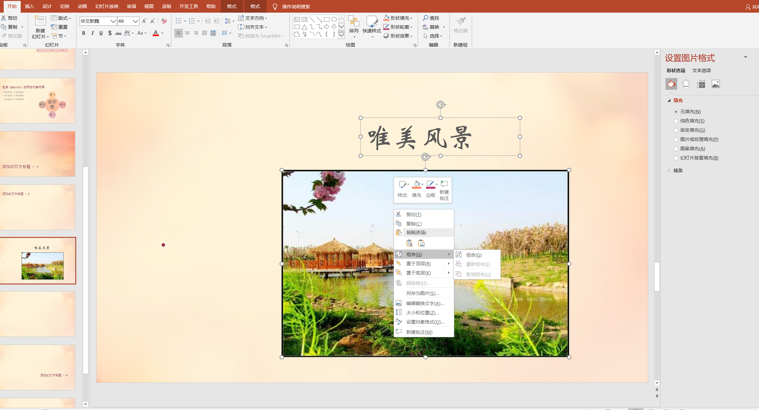The image size is (759, 410).
Task: Increase list indent level
Action: (217, 21)
